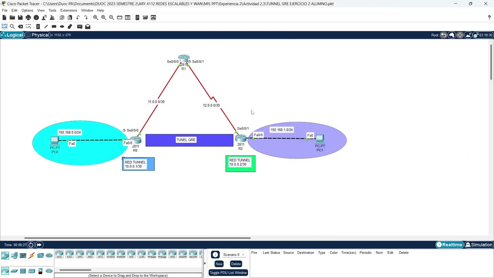Image resolution: width=494 pixels, height=278 pixels.
Task: Select the Network Devices category
Action: pyautogui.click(x=5, y=256)
